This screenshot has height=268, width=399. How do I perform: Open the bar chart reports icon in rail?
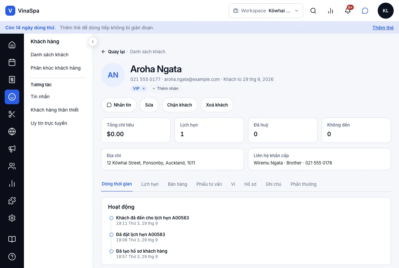[x=12, y=183]
